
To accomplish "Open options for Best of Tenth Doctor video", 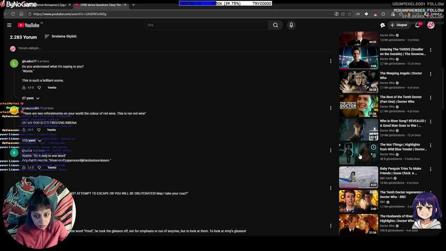I will pos(431,98).
